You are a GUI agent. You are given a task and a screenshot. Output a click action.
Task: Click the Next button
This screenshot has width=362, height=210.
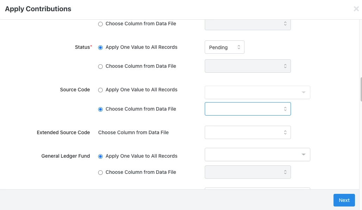coord(344,200)
